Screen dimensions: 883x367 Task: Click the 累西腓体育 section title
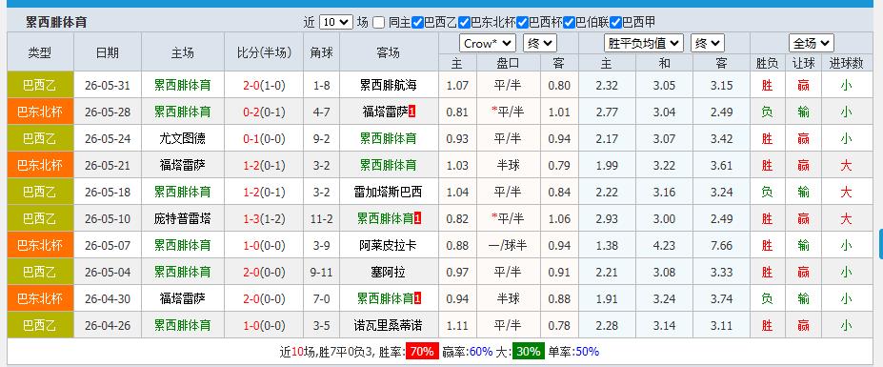56,23
